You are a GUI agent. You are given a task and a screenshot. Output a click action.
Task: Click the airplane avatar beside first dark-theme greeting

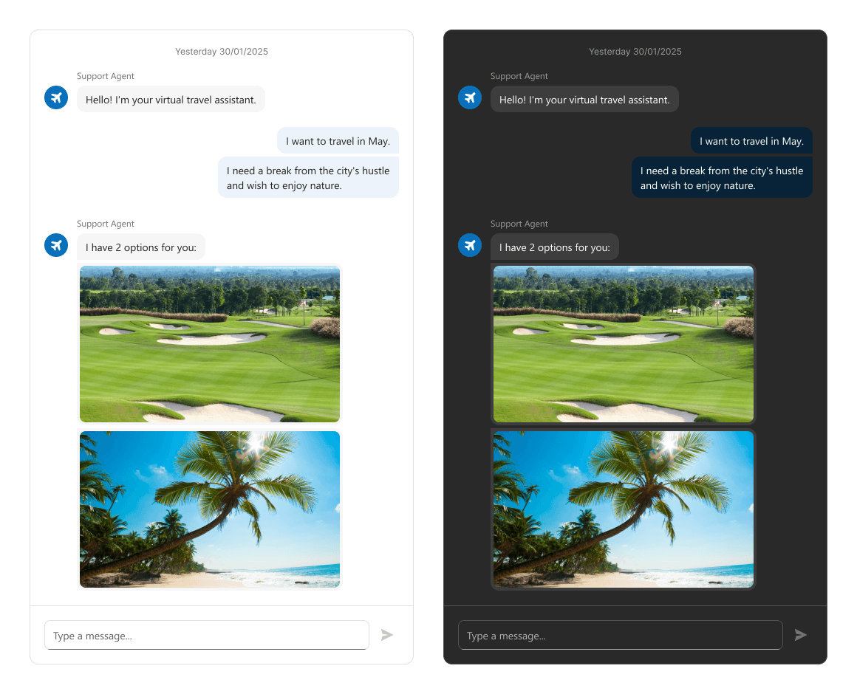pos(470,97)
